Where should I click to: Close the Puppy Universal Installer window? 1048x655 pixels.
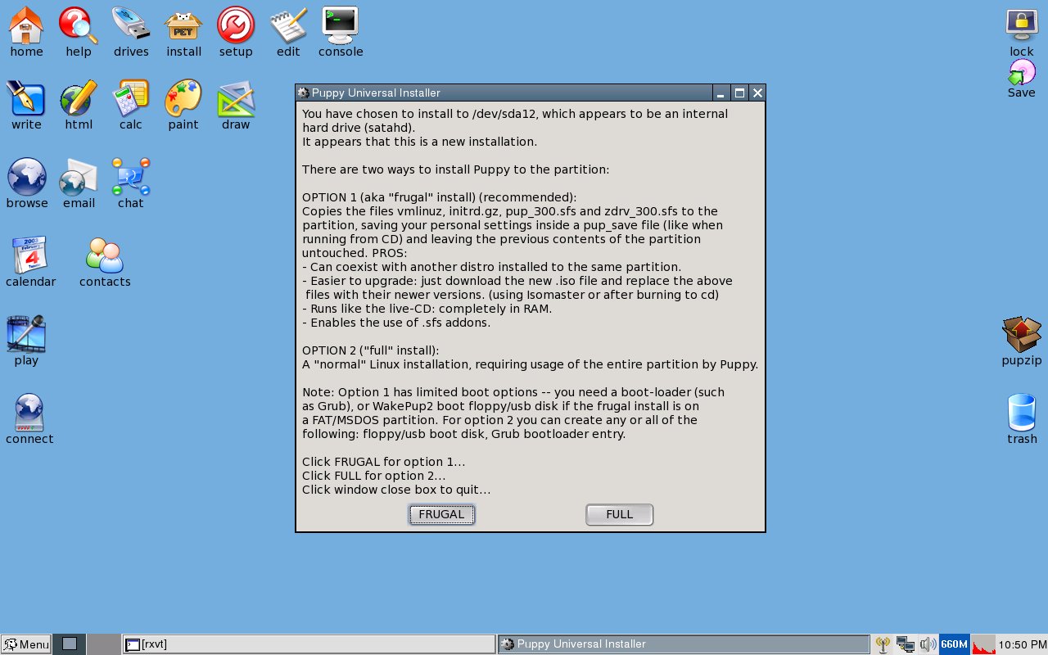[757, 93]
